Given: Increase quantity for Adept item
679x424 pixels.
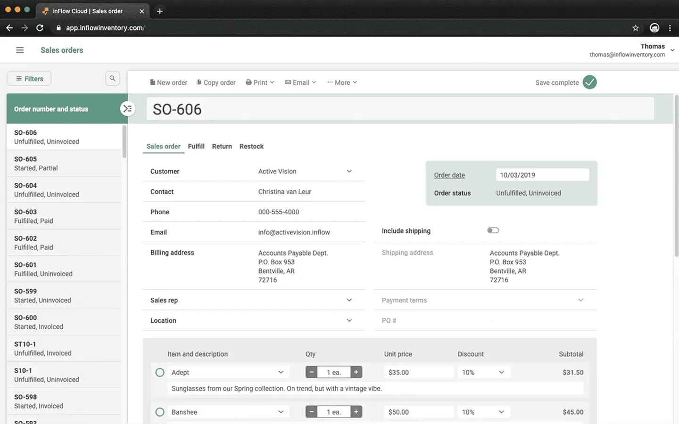Looking at the screenshot, I should [x=356, y=372].
